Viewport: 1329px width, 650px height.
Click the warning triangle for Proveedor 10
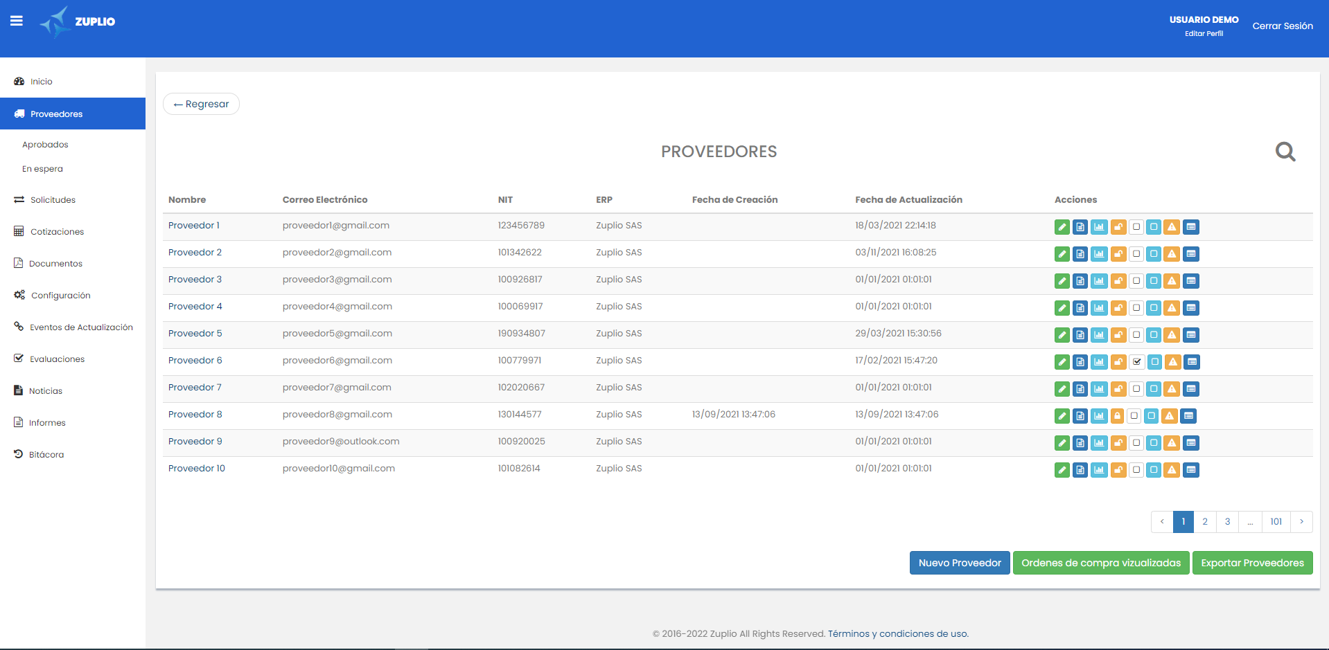[x=1172, y=470]
